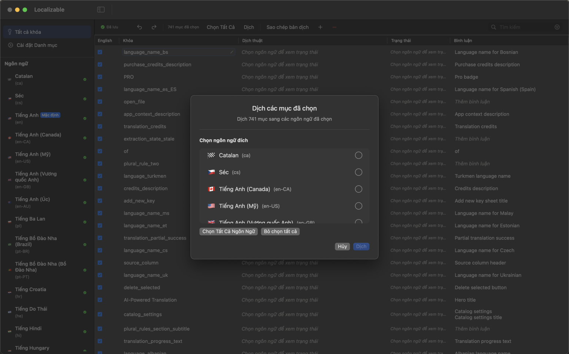The image size is (569, 354).
Task: Select Tiếng Anh (Canada) radio button
Action: tap(359, 189)
